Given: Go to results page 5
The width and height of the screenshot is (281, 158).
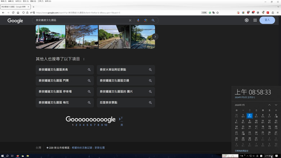Looking at the screenshot, I should point(87,125).
